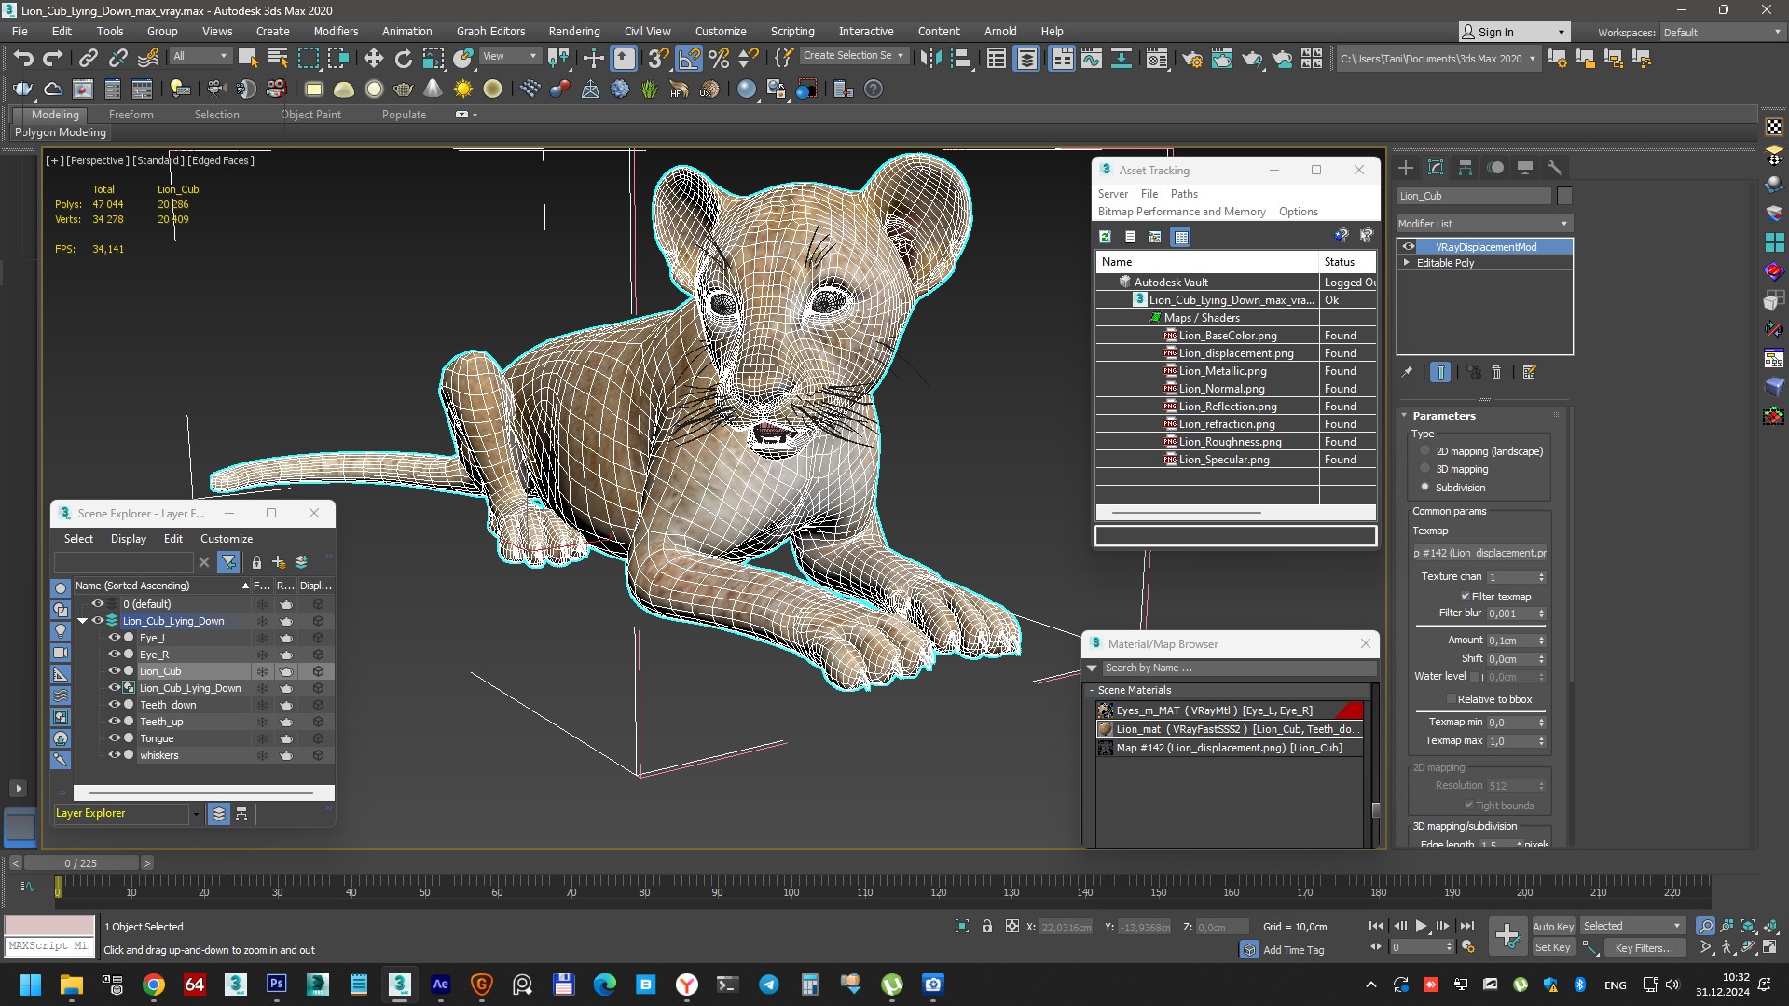Click the object color swatch beside Lion_Cub
Image resolution: width=1789 pixels, height=1006 pixels.
[1564, 196]
